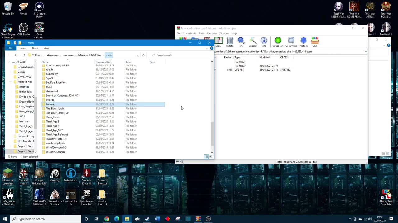Switch to Explorer Share tab
This screenshot has width=398, height=223.
click(35, 48)
